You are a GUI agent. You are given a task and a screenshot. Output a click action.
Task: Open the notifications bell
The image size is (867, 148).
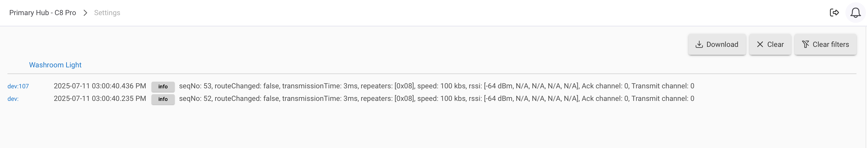point(855,13)
